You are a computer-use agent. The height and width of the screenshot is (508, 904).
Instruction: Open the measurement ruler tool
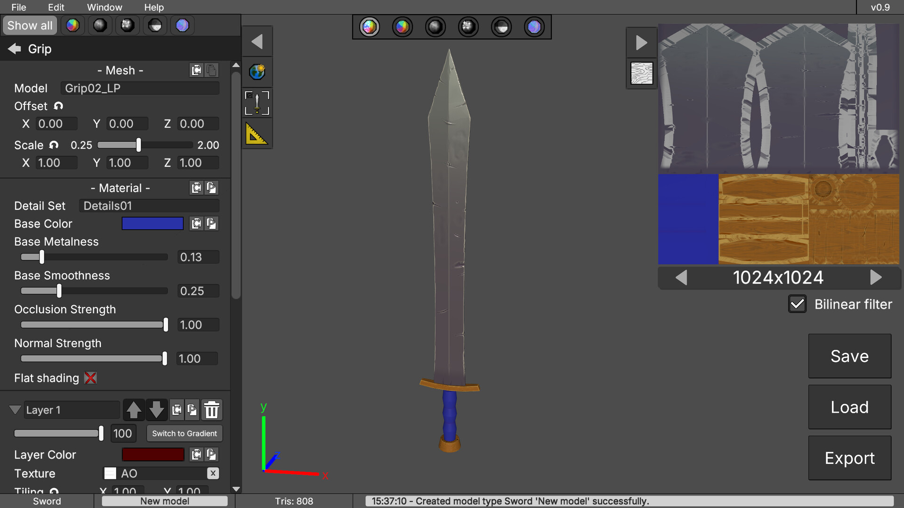coord(258,135)
